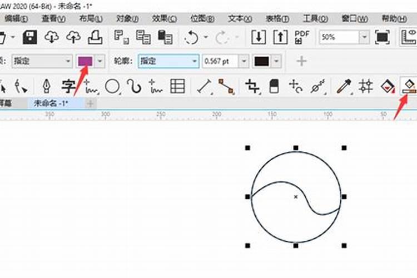
Task: Expand the Redo history dropdown arrow
Action: (236, 37)
